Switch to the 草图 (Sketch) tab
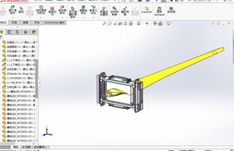 pyautogui.click(x=26, y=22)
